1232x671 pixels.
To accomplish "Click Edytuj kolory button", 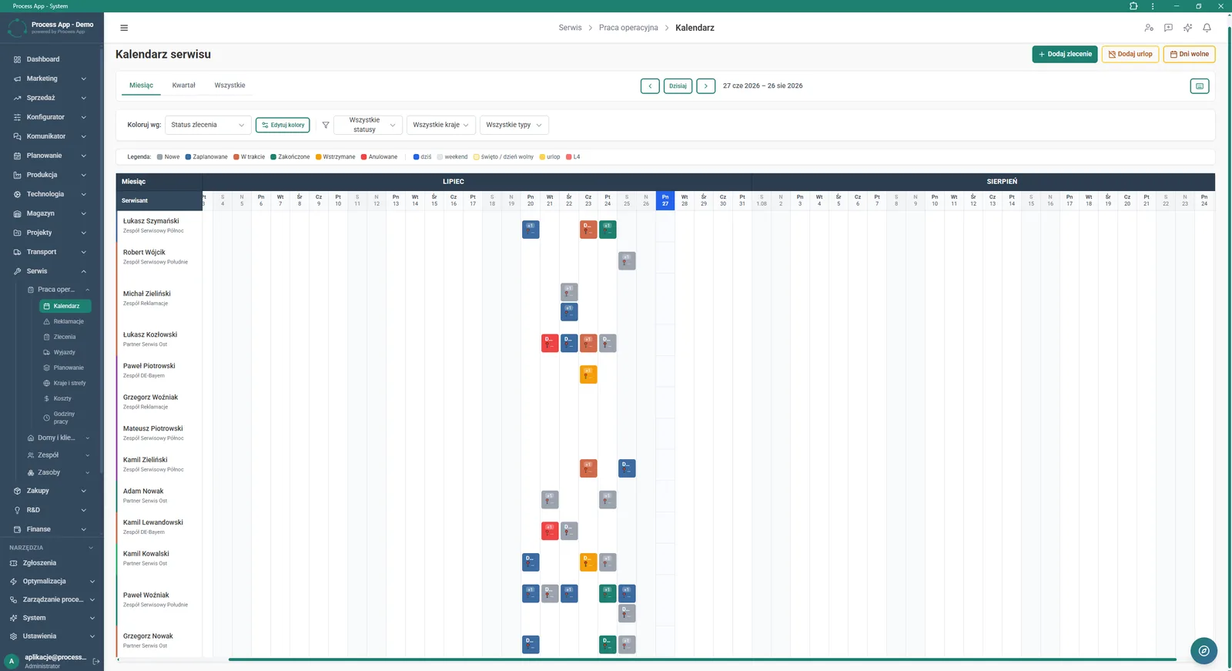I will coord(283,125).
